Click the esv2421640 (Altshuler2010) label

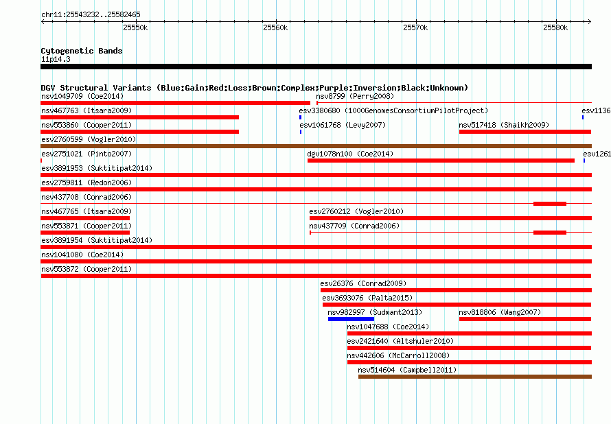pos(400,341)
